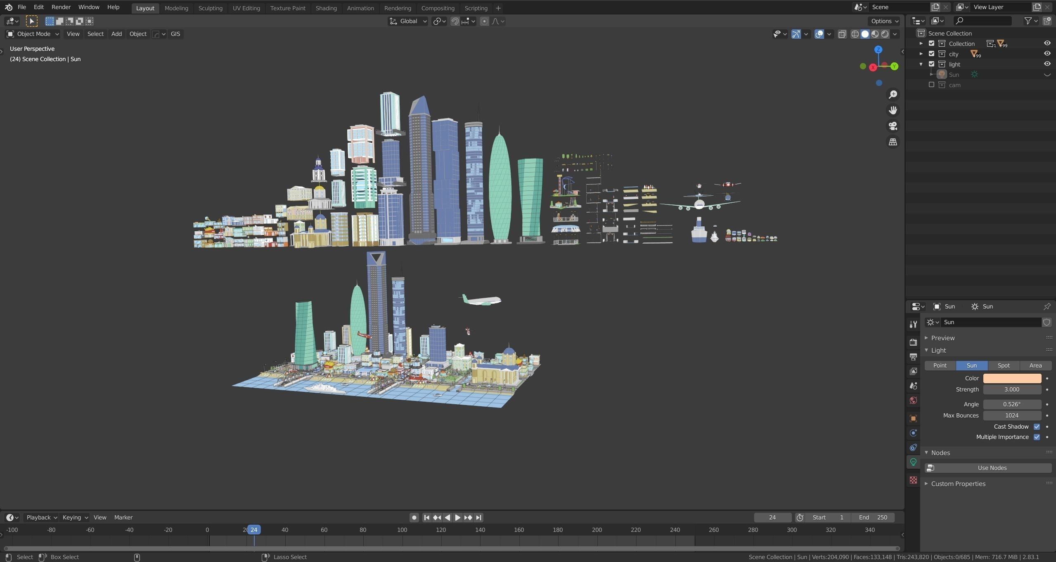The image size is (1056, 562).
Task: Click the zoom view magnifier icon
Action: pos(893,95)
